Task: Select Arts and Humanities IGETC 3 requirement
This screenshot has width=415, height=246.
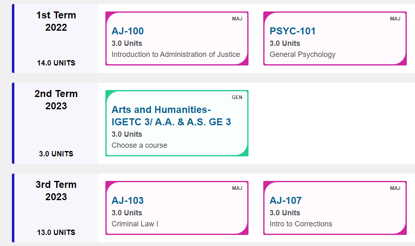Action: coord(171,116)
